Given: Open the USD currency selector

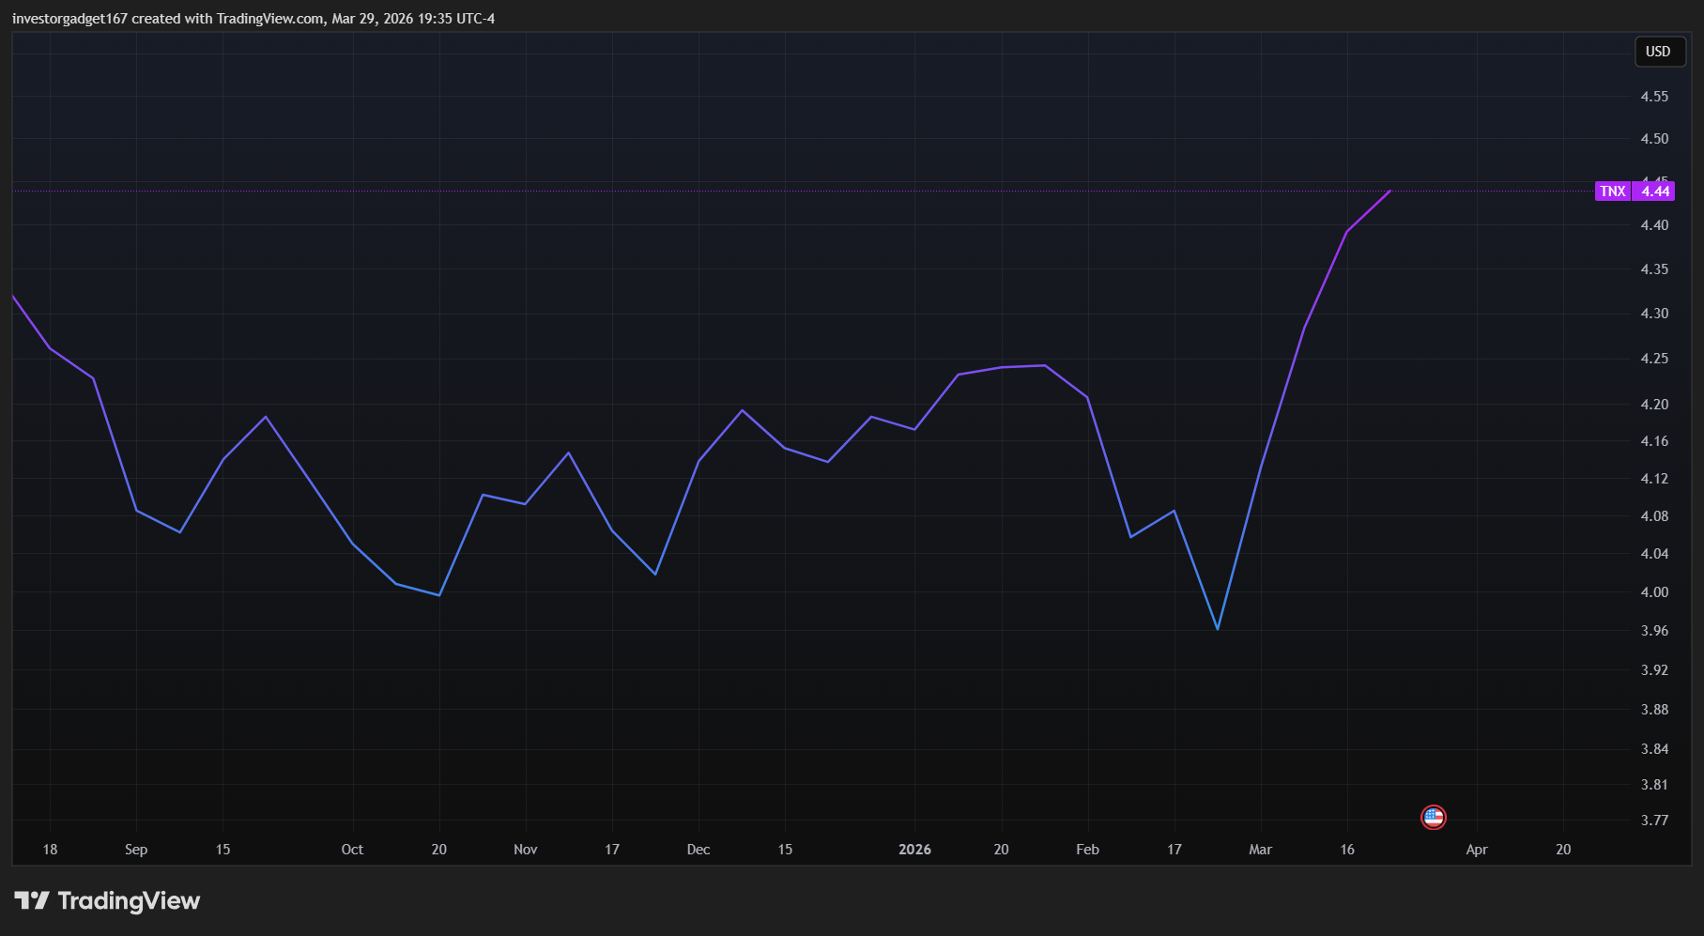Looking at the screenshot, I should pyautogui.click(x=1658, y=52).
